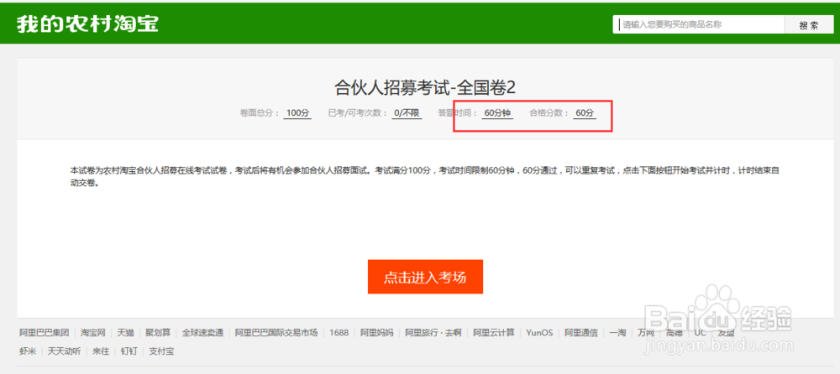The image size is (840, 374).
Task: Open the 阿里巴巴集团 footer link
Action: click(45, 332)
